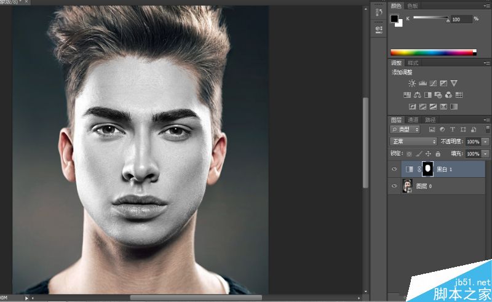
Task: Add a Black & White adjustment
Action: point(427,95)
